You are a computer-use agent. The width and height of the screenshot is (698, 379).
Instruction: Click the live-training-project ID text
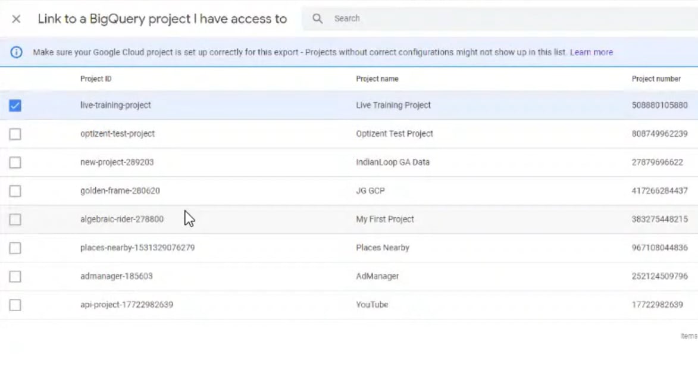[115, 105]
